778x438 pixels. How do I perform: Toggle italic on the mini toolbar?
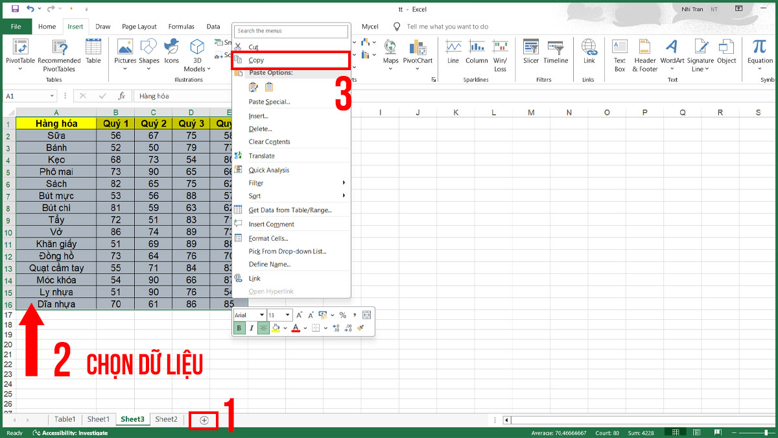pyautogui.click(x=251, y=328)
